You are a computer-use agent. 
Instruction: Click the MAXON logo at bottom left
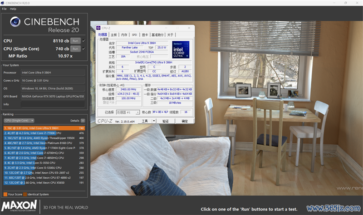tap(19, 206)
